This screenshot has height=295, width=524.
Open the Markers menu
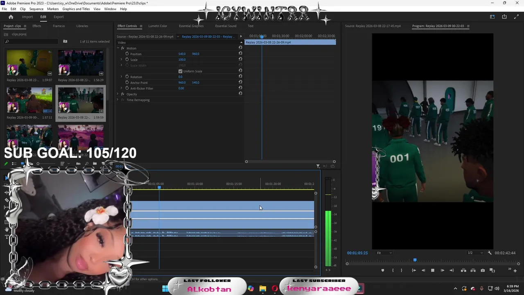coord(53,9)
